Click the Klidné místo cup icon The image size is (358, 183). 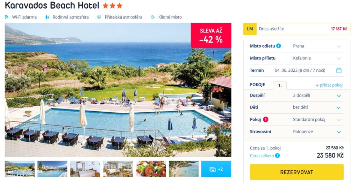coord(153,17)
